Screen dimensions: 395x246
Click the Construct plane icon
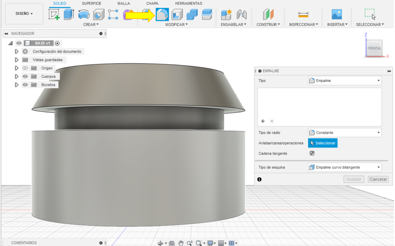[x=268, y=14]
